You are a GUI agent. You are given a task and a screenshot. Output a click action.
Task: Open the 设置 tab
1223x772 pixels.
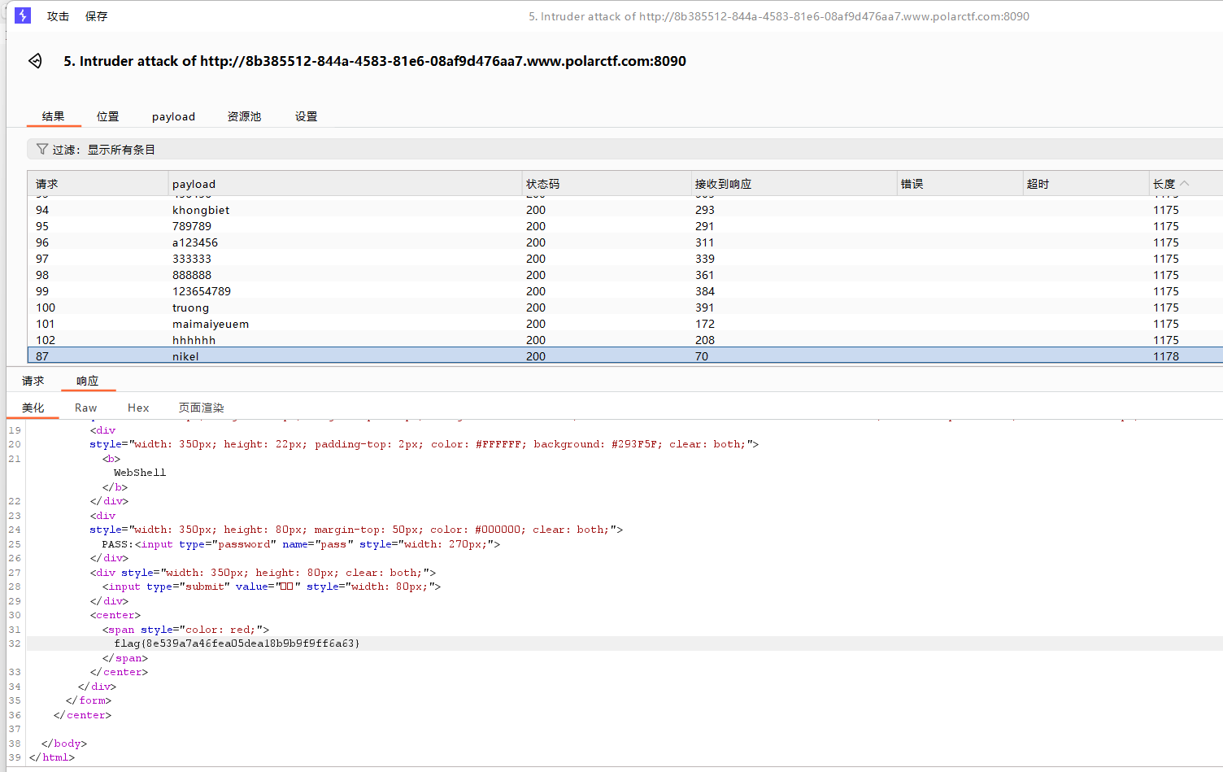(x=306, y=116)
